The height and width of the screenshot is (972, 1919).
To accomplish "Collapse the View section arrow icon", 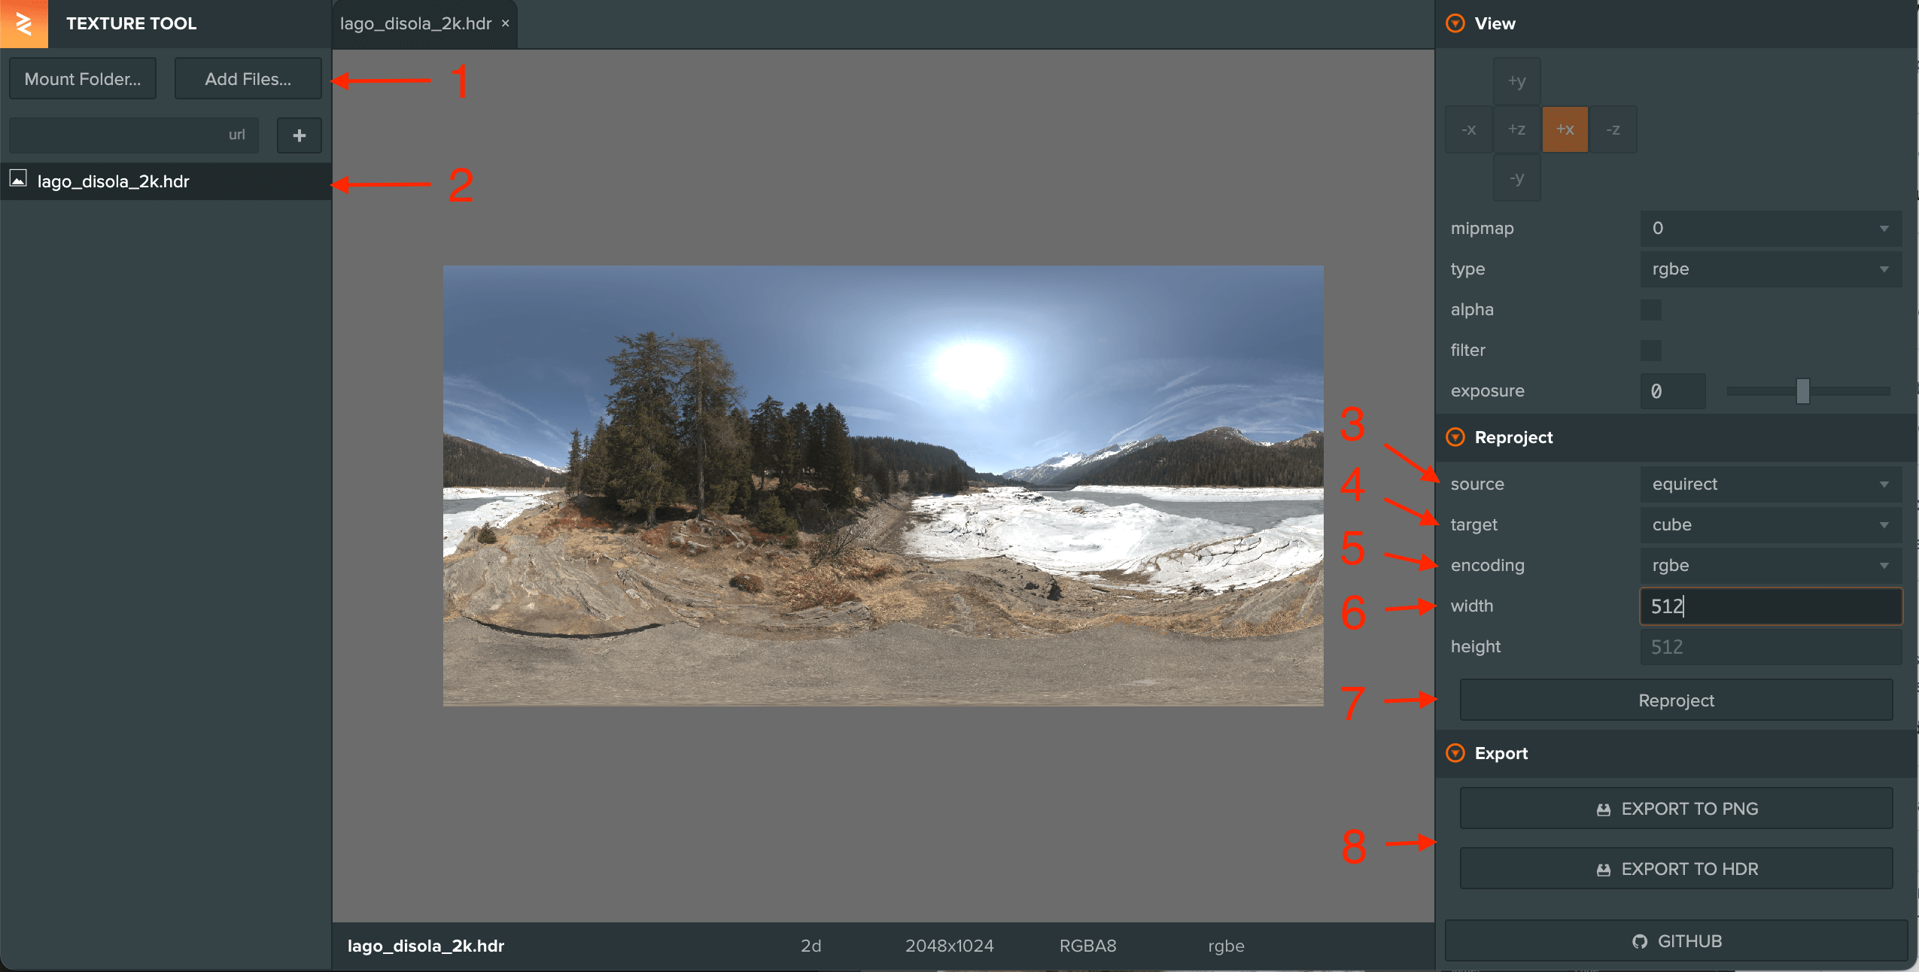I will [x=1455, y=23].
